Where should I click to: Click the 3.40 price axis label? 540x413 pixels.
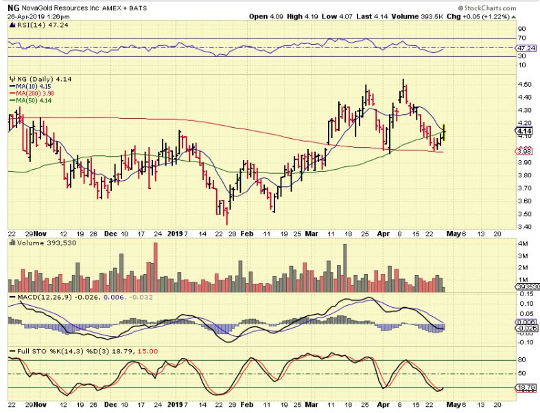click(525, 227)
